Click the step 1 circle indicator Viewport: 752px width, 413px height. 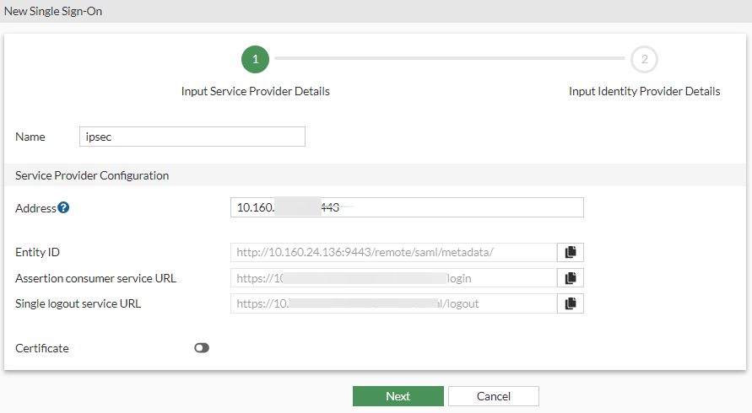pyautogui.click(x=255, y=59)
